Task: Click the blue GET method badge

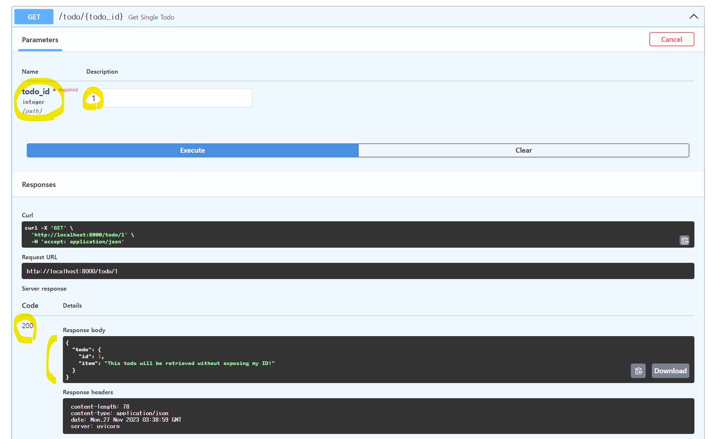Action: 34,17
